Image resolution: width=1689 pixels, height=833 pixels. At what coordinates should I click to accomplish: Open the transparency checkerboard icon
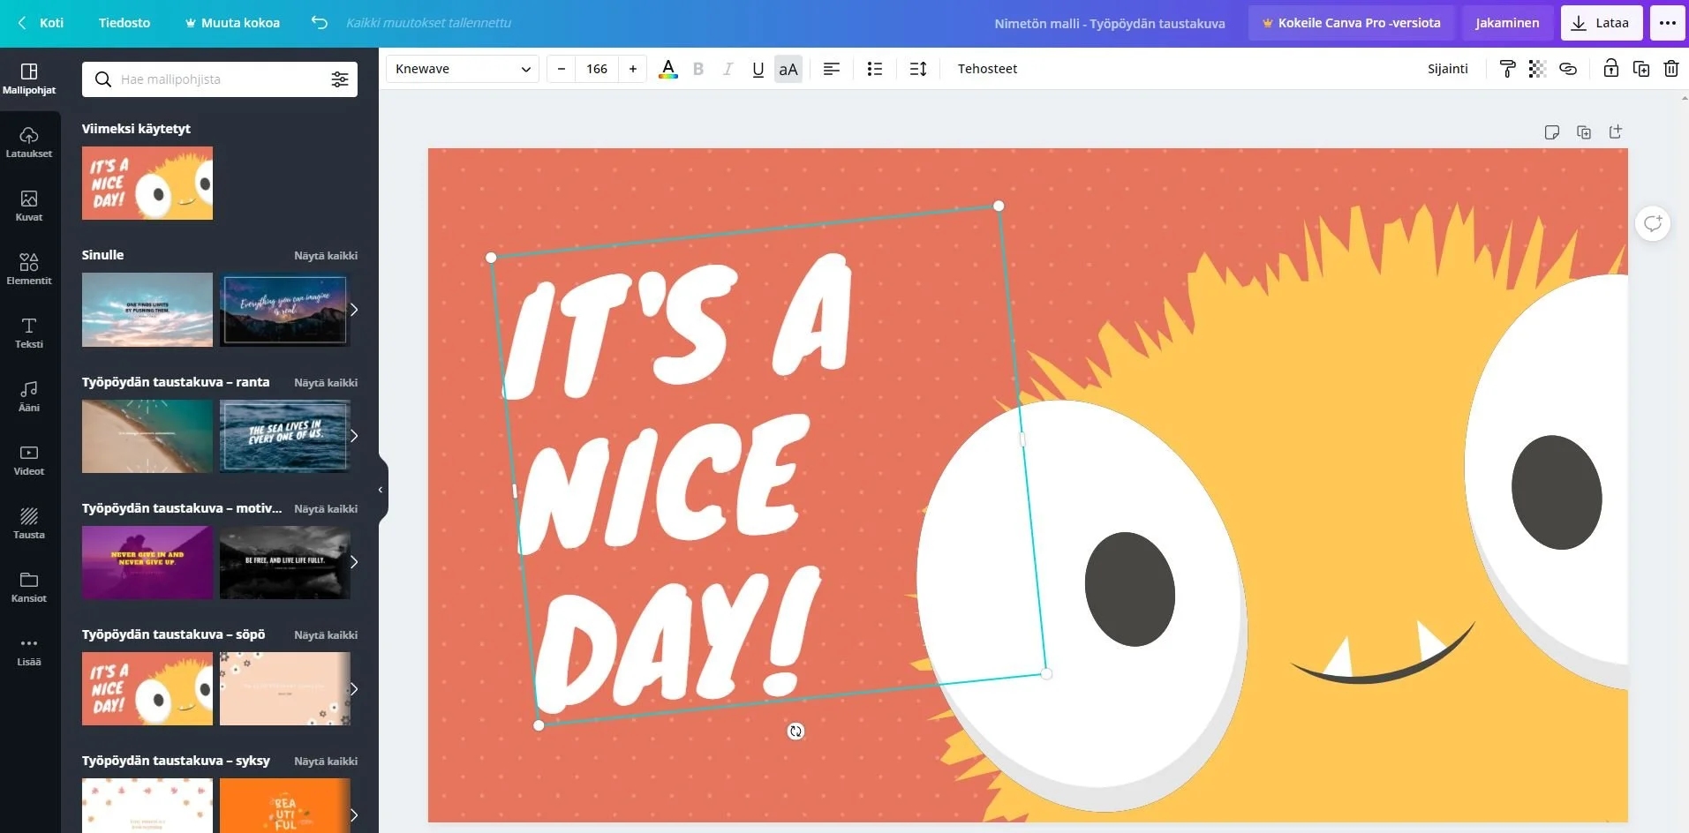click(1537, 69)
